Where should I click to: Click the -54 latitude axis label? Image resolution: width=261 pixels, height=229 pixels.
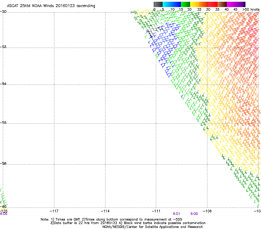[x=3, y=83]
